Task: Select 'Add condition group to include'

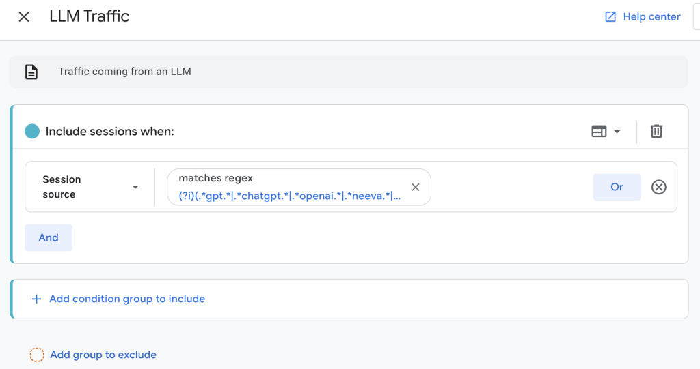Action: [x=127, y=299]
